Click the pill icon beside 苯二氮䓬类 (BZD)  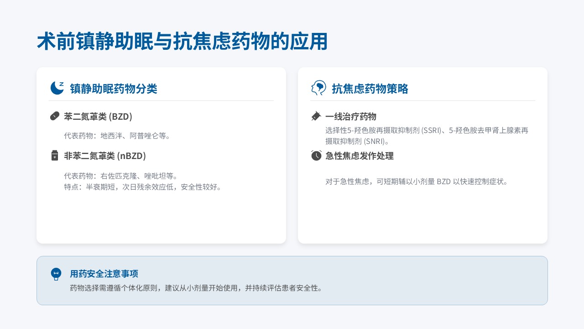(x=55, y=116)
